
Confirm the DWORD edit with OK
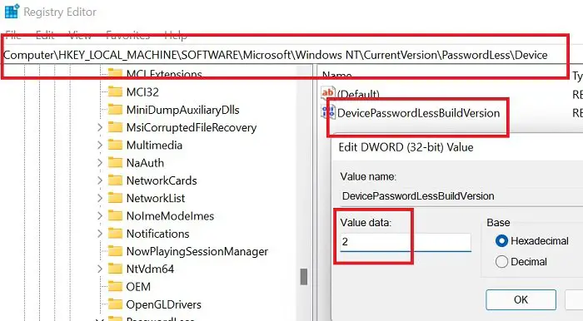point(521,299)
